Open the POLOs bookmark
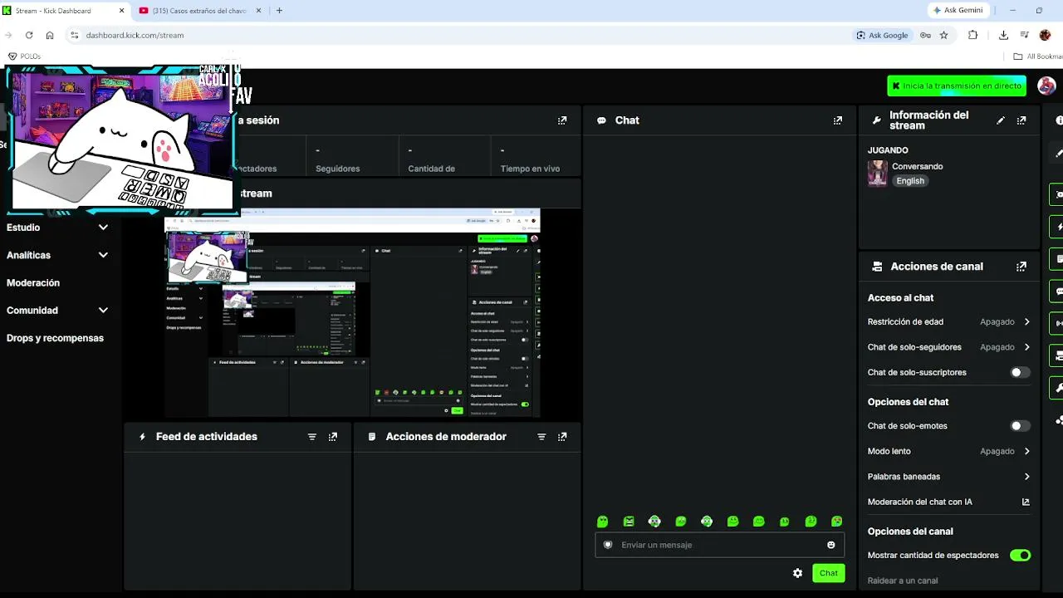Image resolution: width=1063 pixels, height=598 pixels. click(24, 56)
